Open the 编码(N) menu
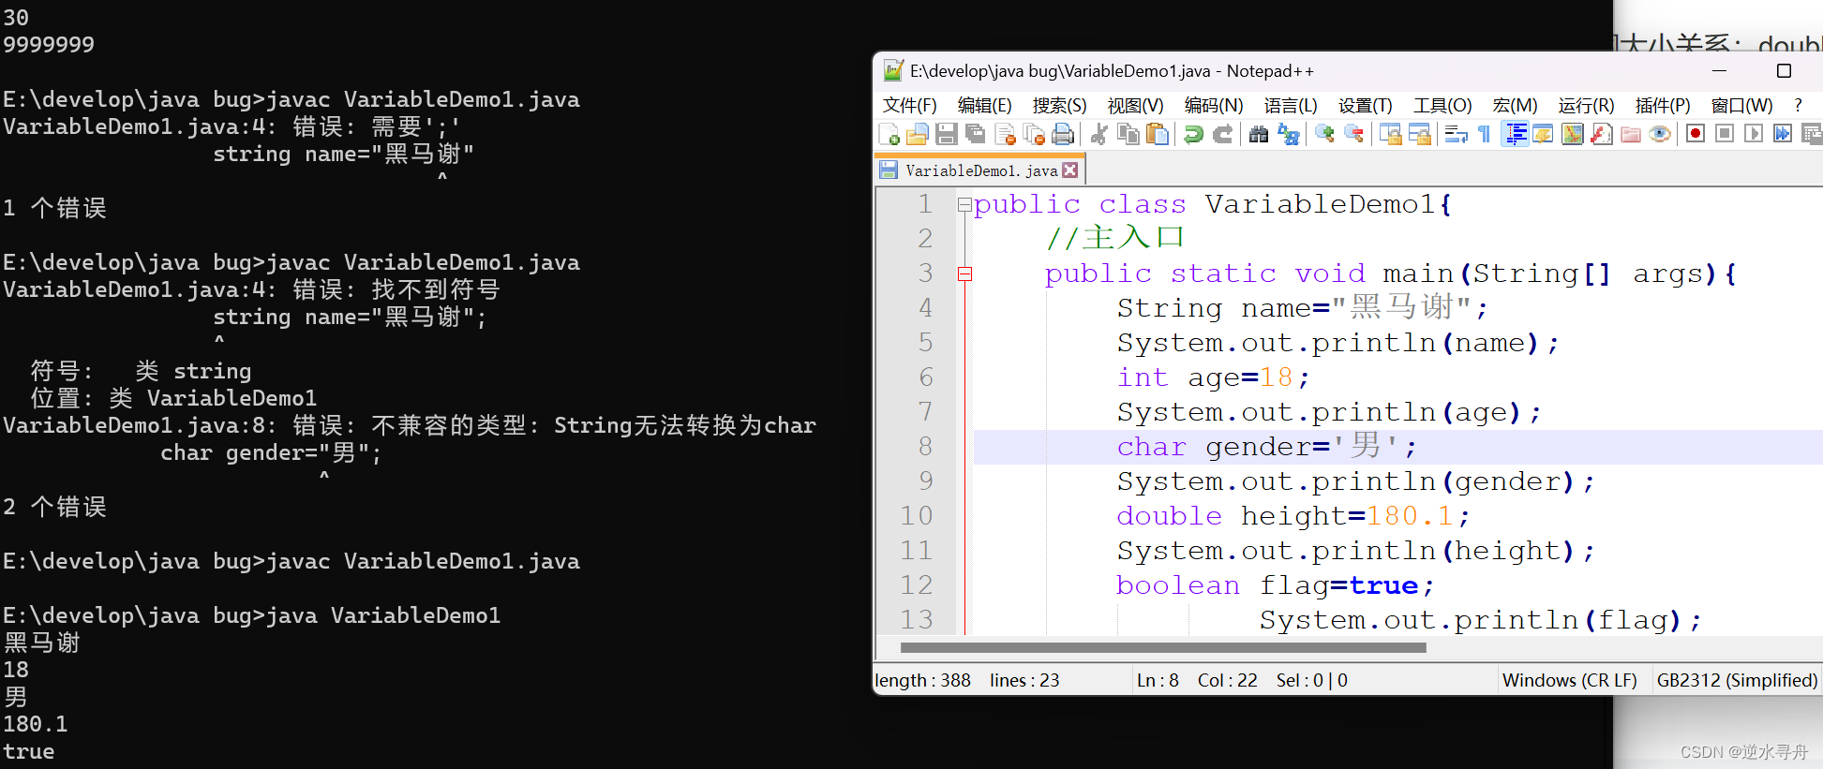 pos(1213,105)
